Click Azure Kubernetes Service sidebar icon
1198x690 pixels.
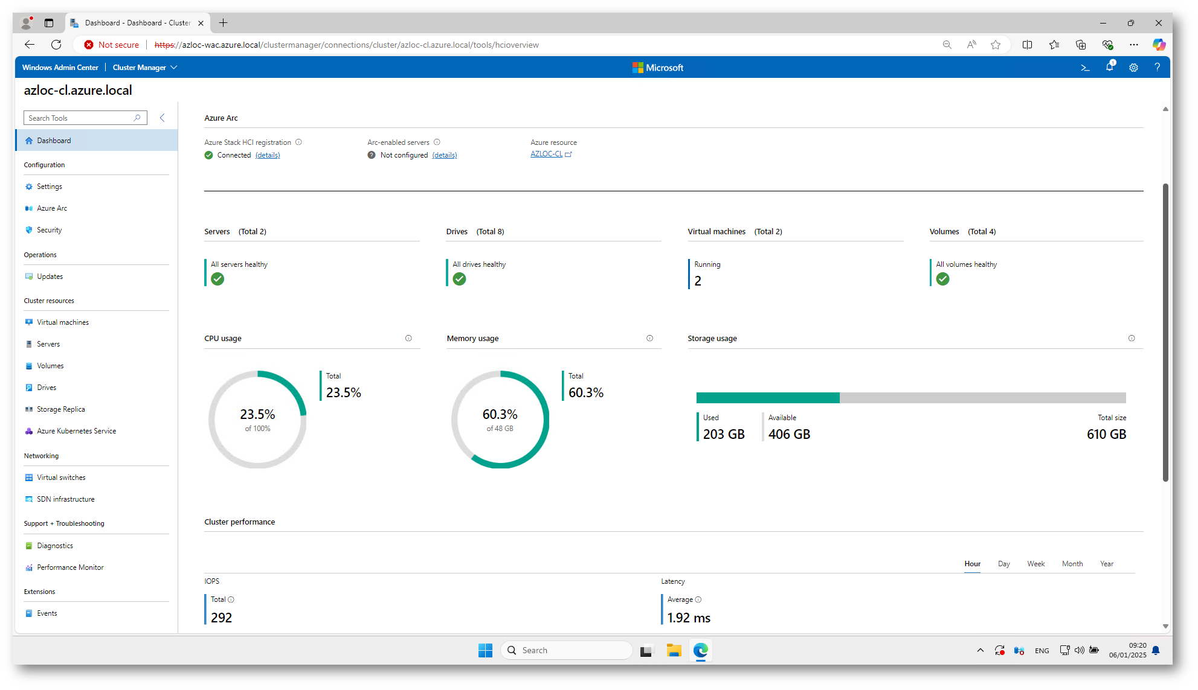[x=29, y=431]
